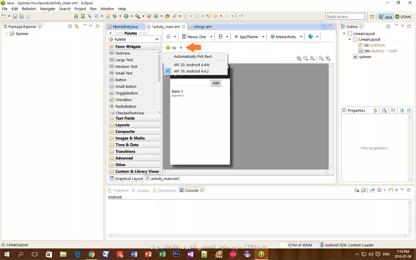This screenshot has height=260, width=416.
Task: Click Collapse All icon in Package Explorer
Action: click(x=70, y=26)
